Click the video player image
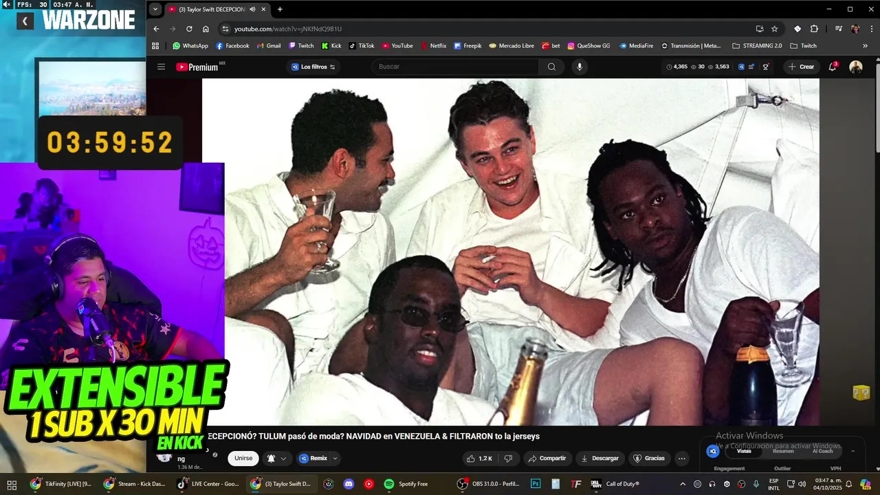Screen dimensions: 880x495 pyautogui.click(x=510, y=252)
